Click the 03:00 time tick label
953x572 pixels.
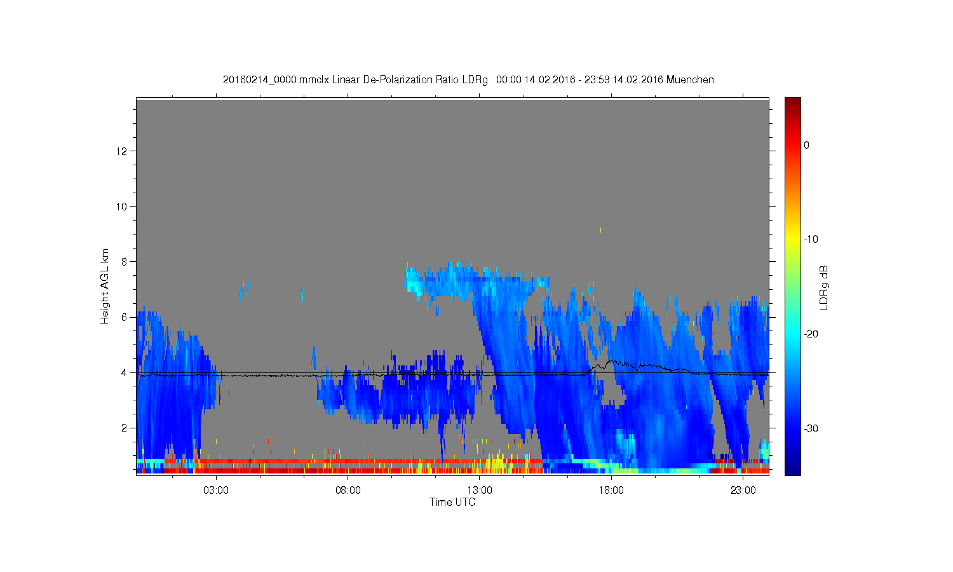(216, 491)
